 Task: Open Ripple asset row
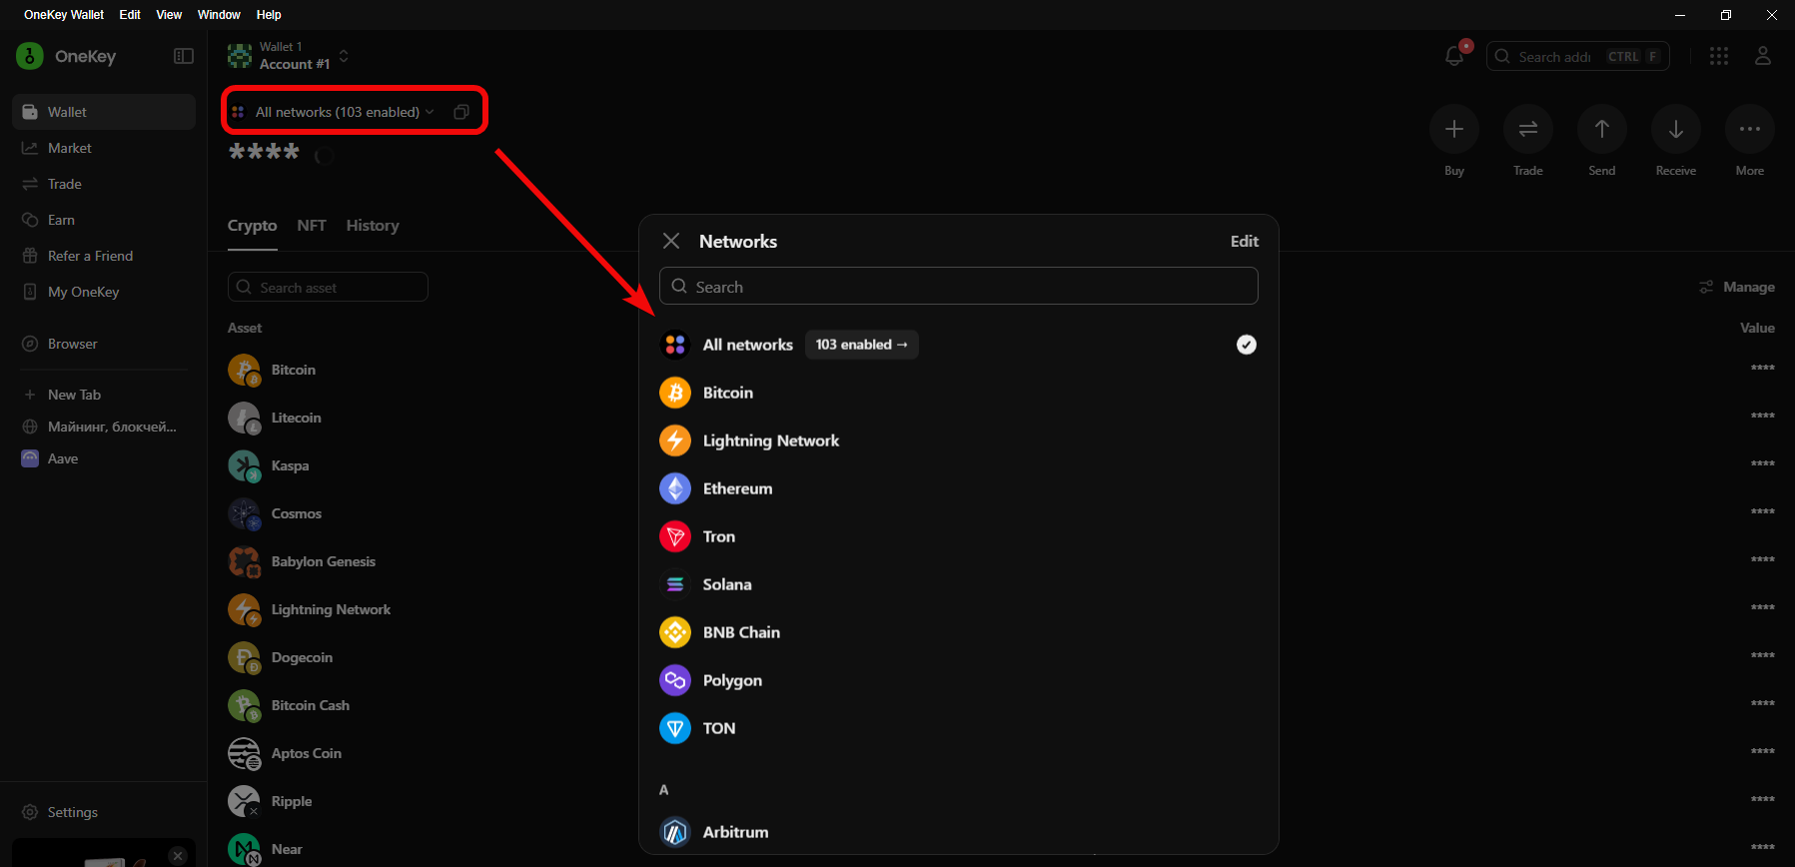click(x=1001, y=801)
